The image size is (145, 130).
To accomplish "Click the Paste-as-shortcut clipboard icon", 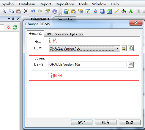I will tap(74, 11).
